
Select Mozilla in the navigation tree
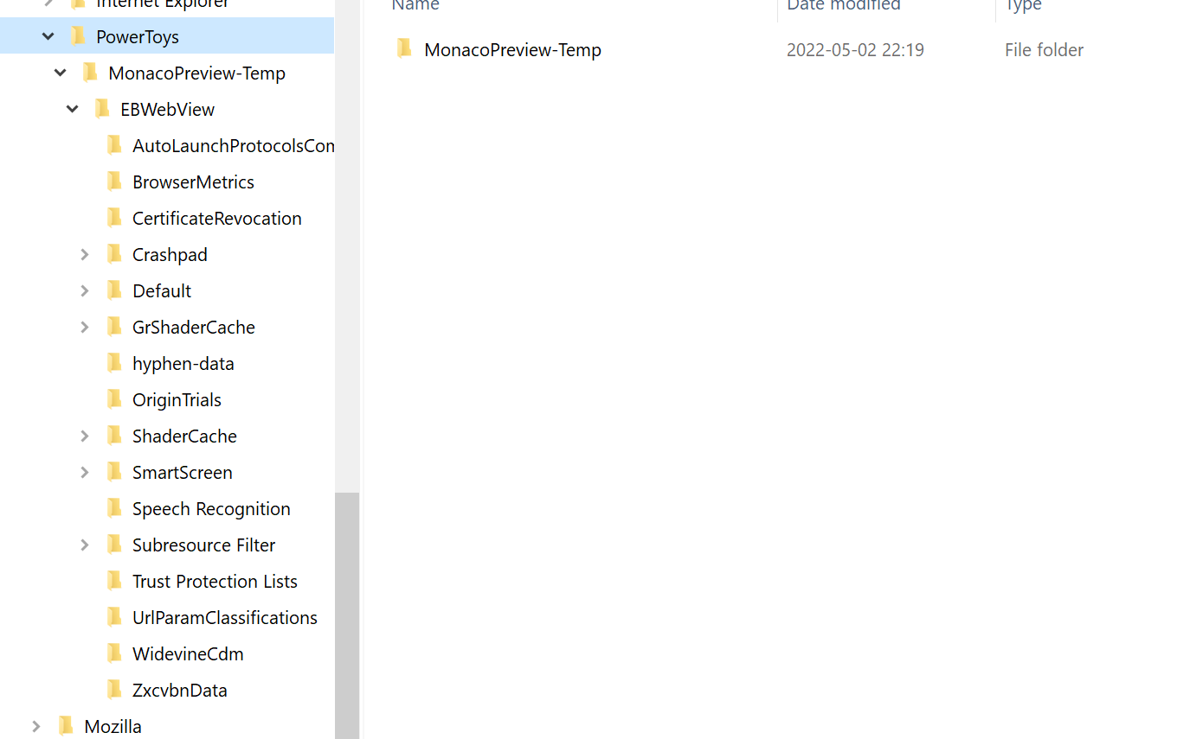tap(113, 727)
